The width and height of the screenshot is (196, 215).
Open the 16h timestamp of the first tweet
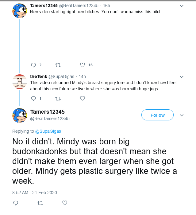pos(106,6)
